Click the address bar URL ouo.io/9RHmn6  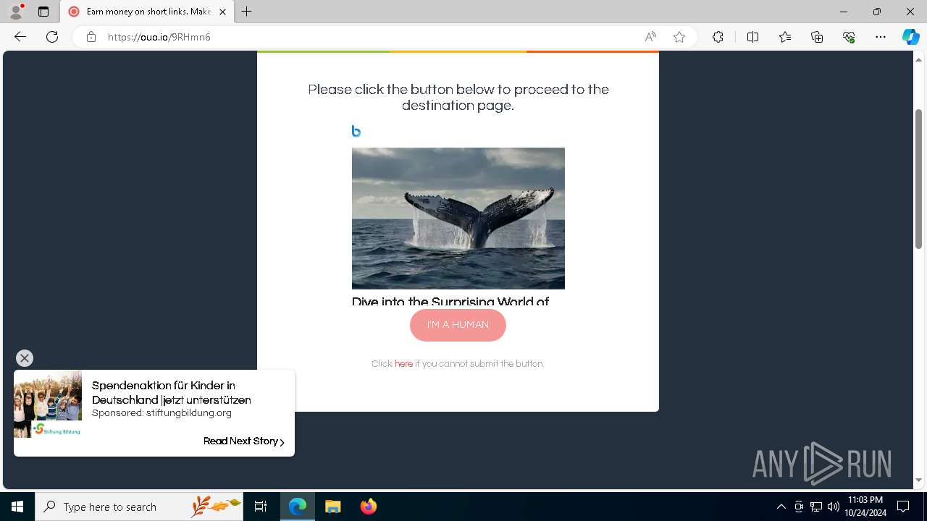pos(159,37)
